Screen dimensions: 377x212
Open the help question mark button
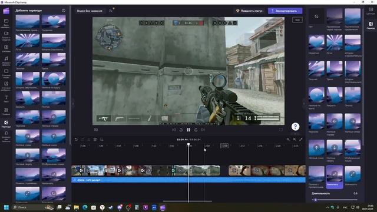coord(295,127)
